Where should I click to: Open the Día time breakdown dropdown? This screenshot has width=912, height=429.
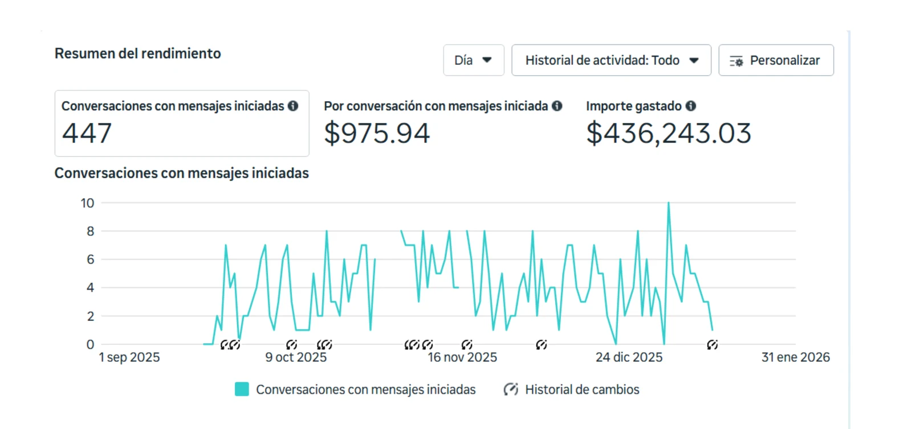474,60
